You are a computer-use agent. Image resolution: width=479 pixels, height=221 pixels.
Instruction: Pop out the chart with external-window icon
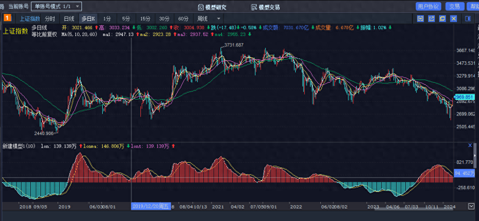[431, 19]
